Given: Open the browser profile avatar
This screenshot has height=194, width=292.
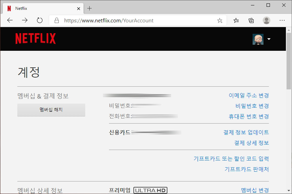Looking at the screenshot, I should pyautogui.click(x=267, y=20).
